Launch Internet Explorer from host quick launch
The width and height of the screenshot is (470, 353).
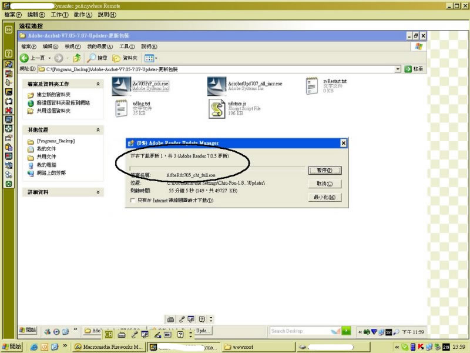[x=34, y=347]
